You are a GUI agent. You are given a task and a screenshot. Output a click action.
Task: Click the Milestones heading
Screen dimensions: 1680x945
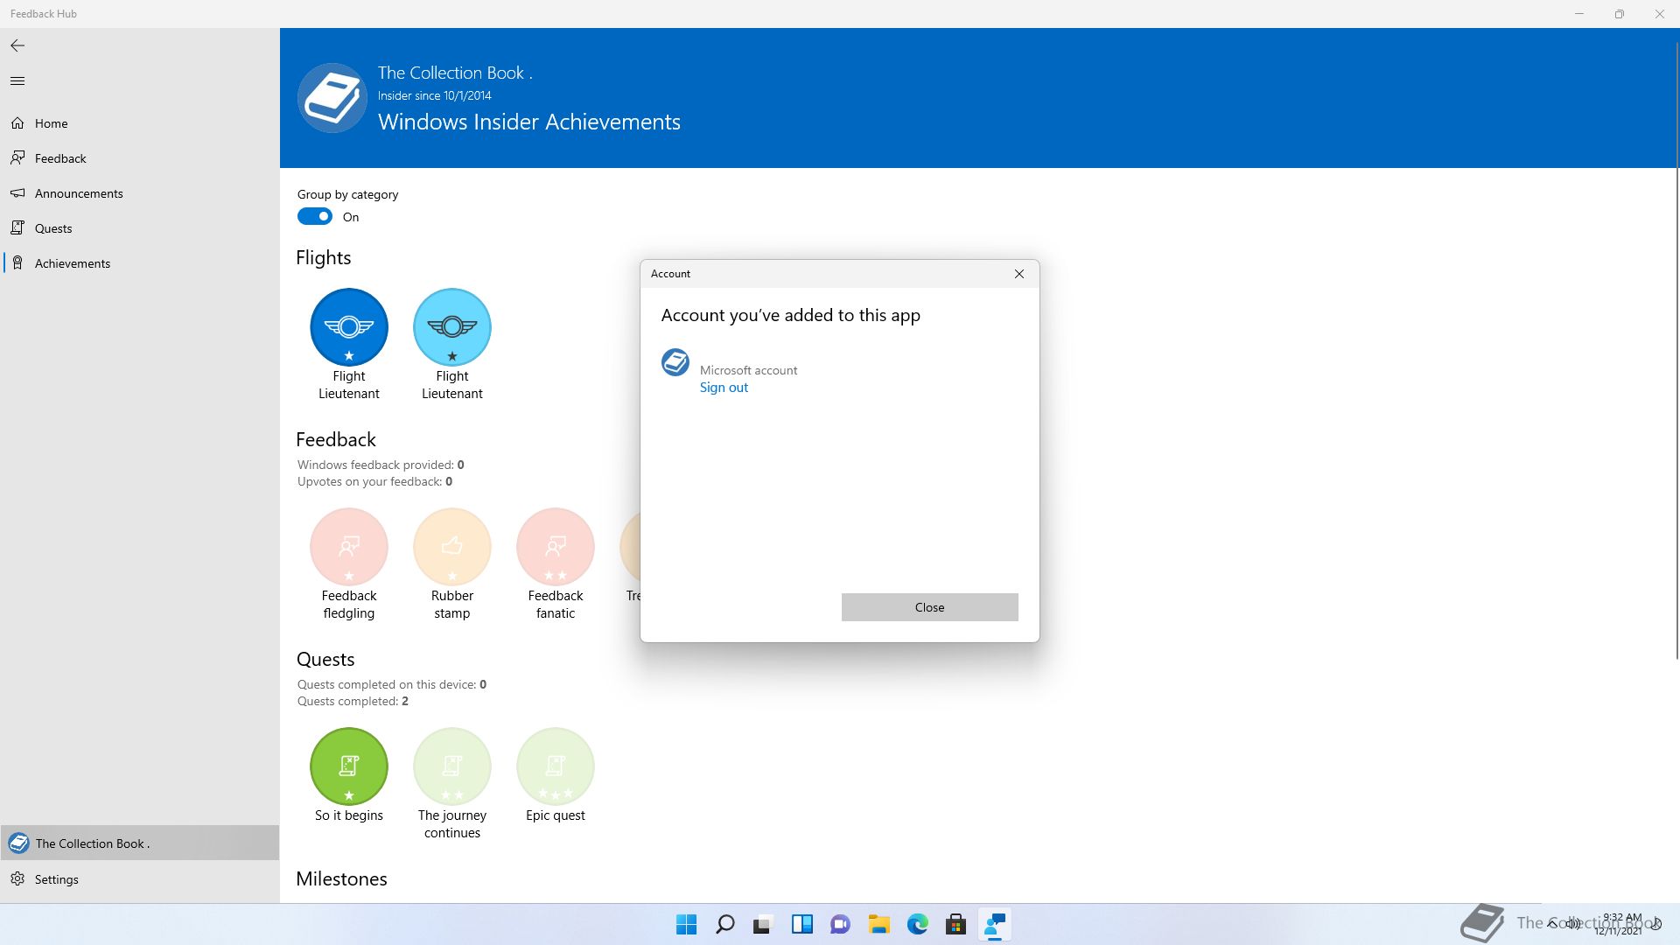click(341, 879)
